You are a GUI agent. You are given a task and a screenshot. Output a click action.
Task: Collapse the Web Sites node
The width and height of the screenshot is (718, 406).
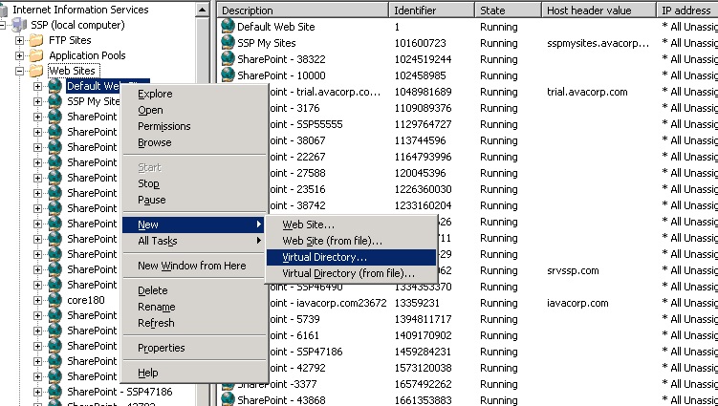pyautogui.click(x=19, y=71)
